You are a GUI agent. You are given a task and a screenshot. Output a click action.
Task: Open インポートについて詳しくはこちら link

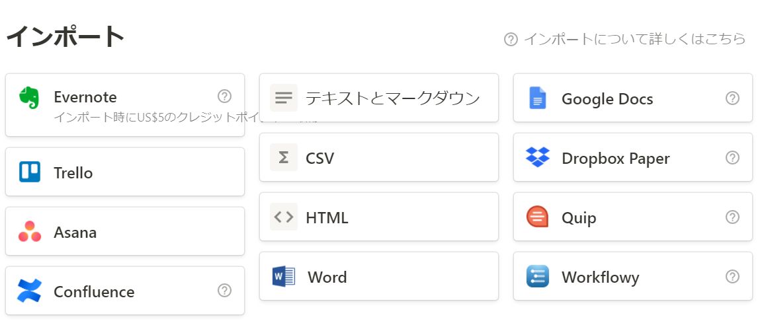[635, 39]
